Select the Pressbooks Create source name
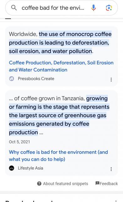The image size is (123, 202). pyautogui.click(x=36, y=79)
